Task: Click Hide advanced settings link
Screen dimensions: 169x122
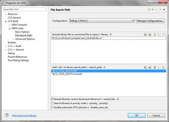Action: click(x=24, y=116)
